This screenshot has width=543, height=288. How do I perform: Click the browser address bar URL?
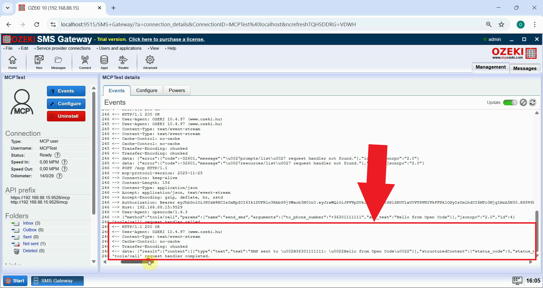[x=208, y=25]
